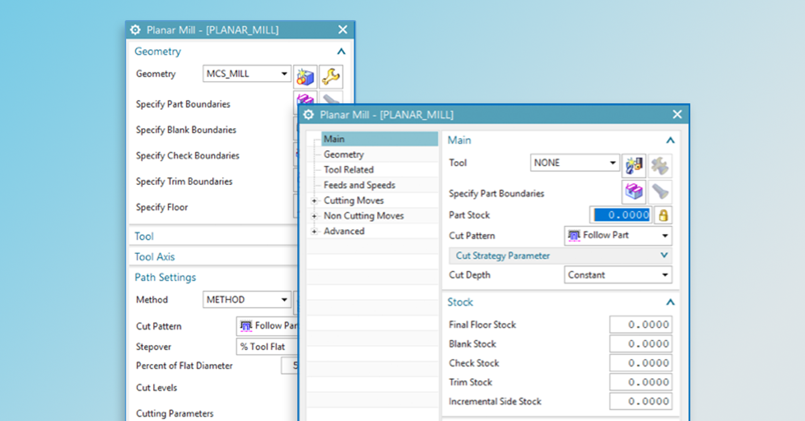
Task: Collapse the Stock section
Action: (x=669, y=302)
